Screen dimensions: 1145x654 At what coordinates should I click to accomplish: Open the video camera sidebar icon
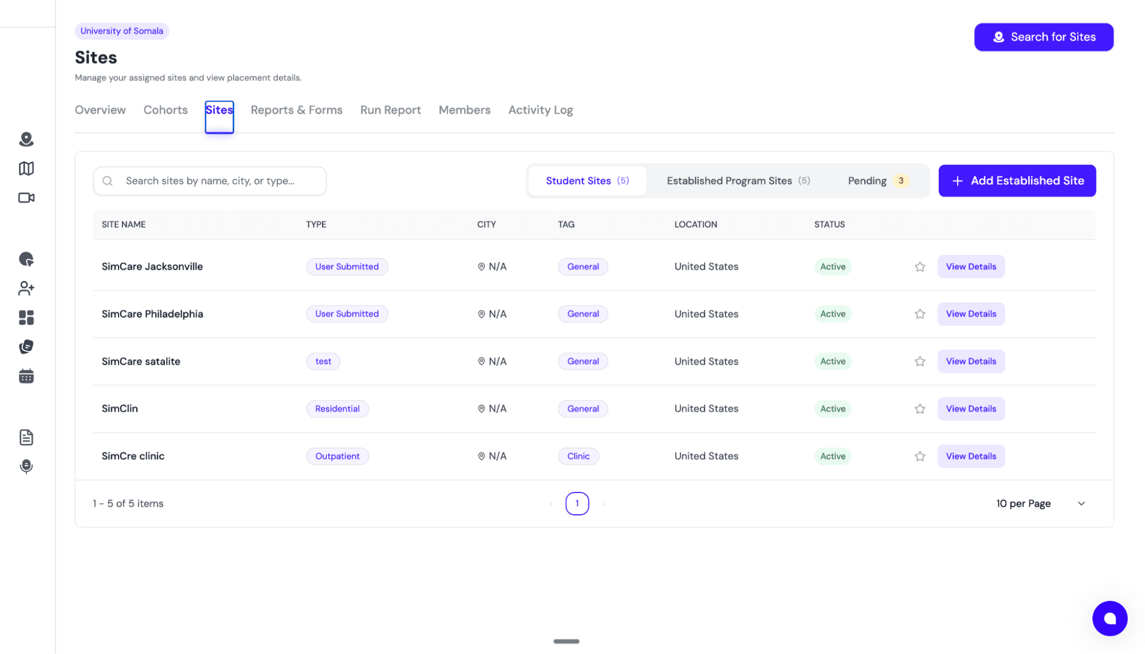coord(26,198)
